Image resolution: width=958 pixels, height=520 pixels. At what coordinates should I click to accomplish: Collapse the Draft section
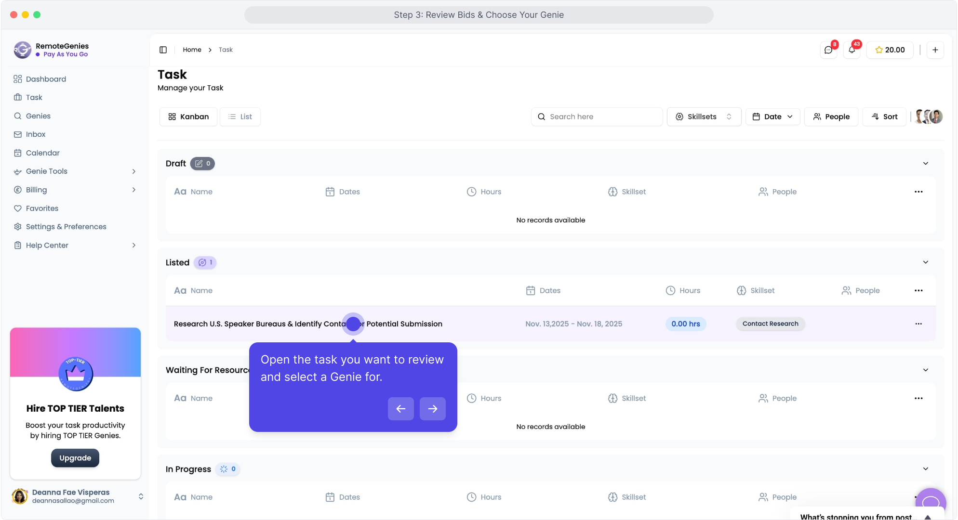925,164
